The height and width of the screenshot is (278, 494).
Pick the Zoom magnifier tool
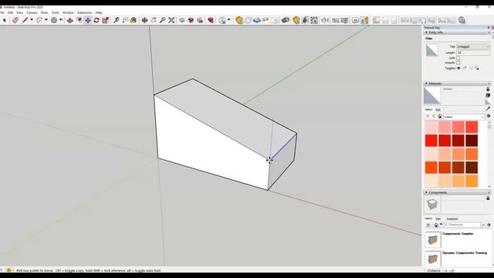point(163,20)
